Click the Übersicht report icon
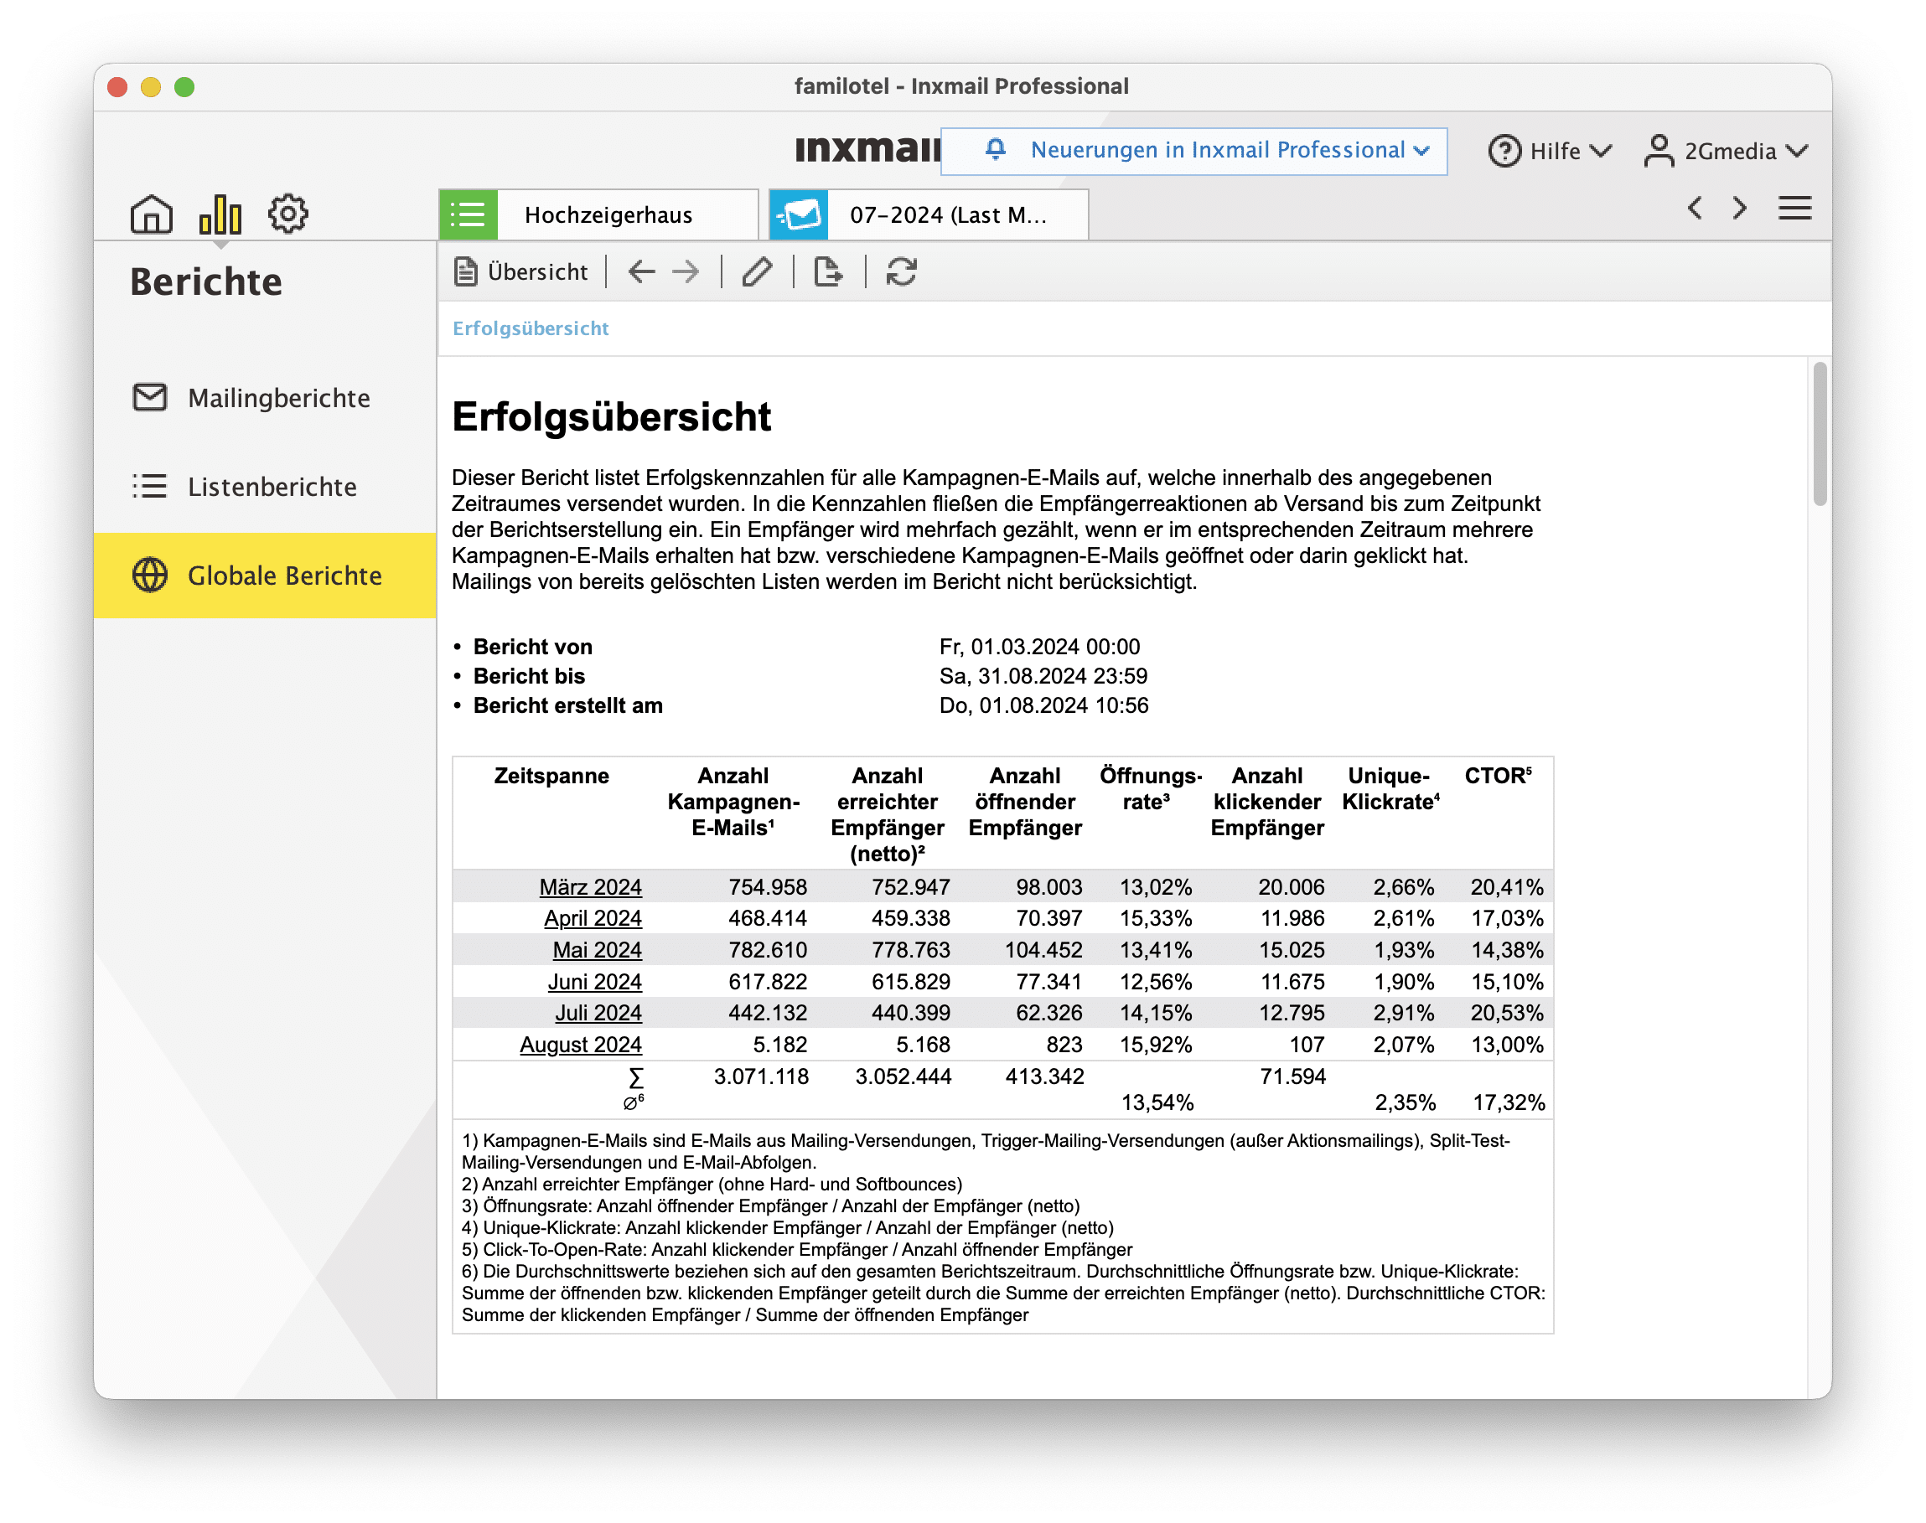Screen dimensions: 1926x1523 pyautogui.click(x=468, y=272)
